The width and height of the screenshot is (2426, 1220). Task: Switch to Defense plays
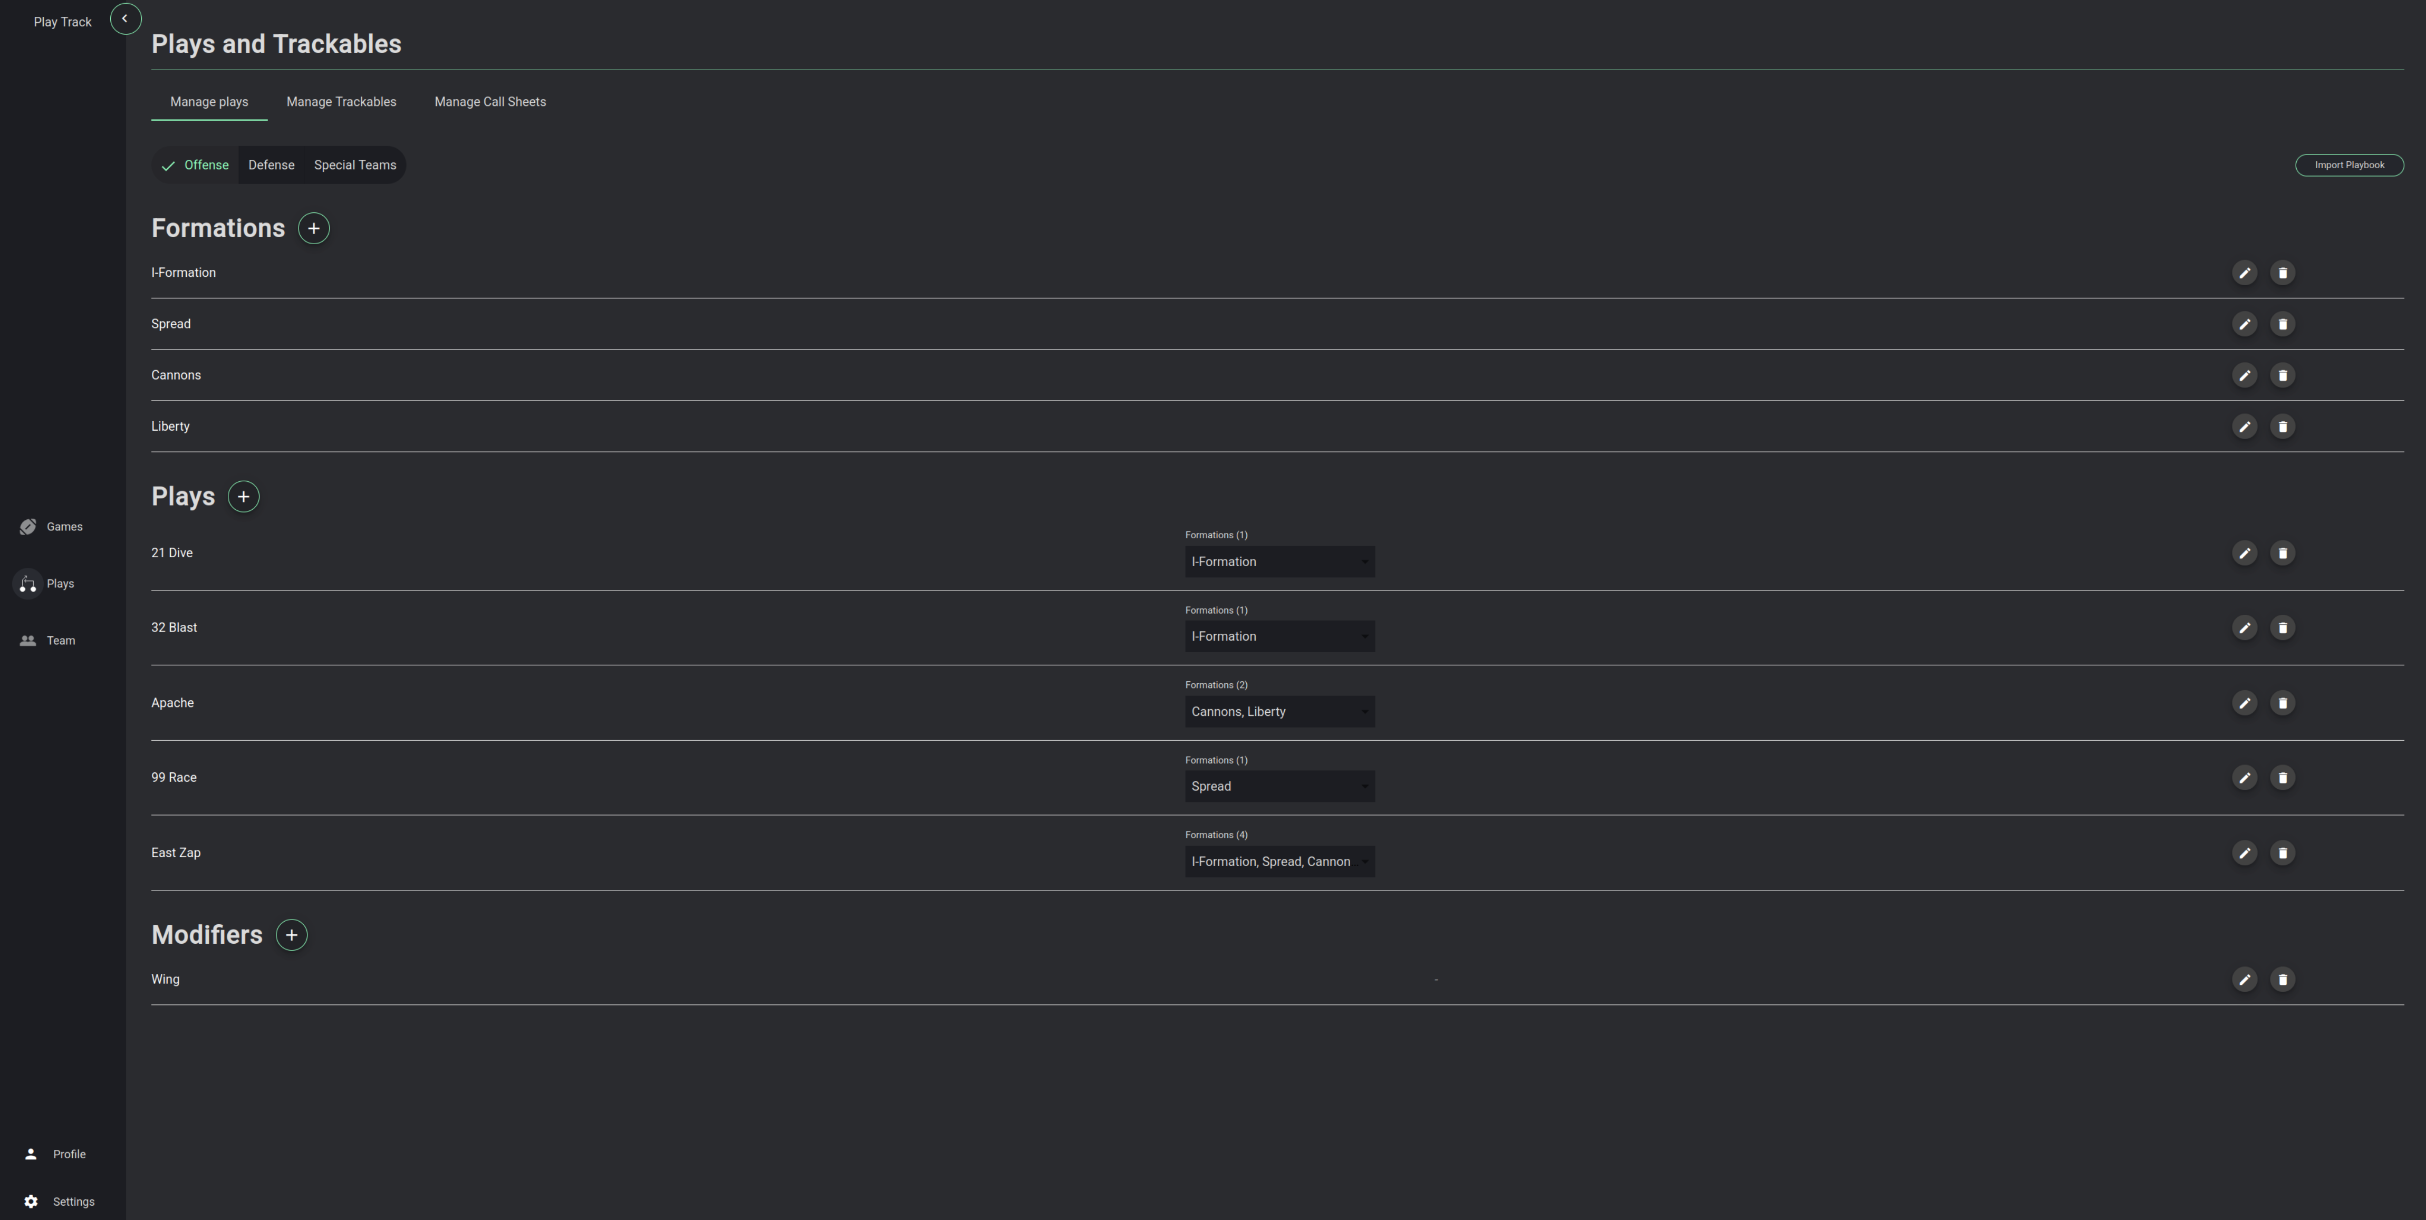click(x=271, y=164)
